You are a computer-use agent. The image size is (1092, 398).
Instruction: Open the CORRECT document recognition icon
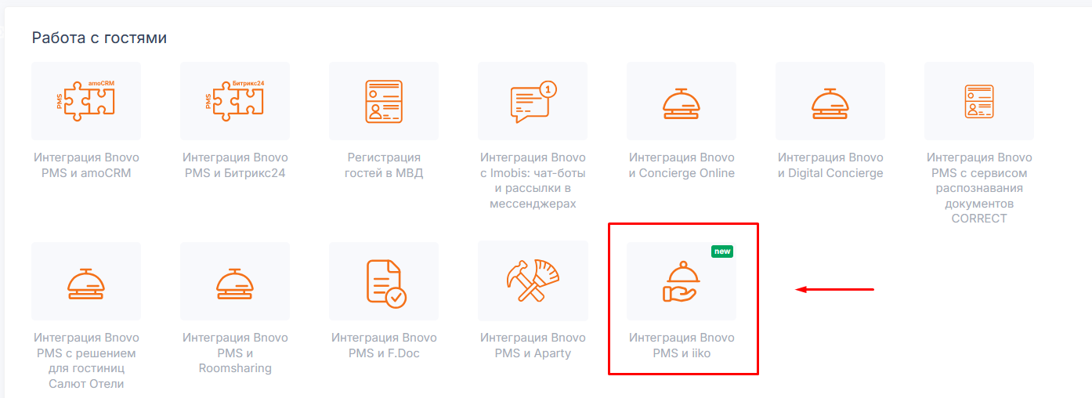(x=979, y=101)
